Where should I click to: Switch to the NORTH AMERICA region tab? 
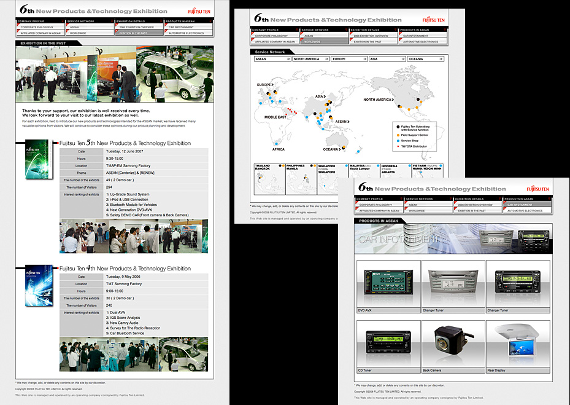(310, 59)
